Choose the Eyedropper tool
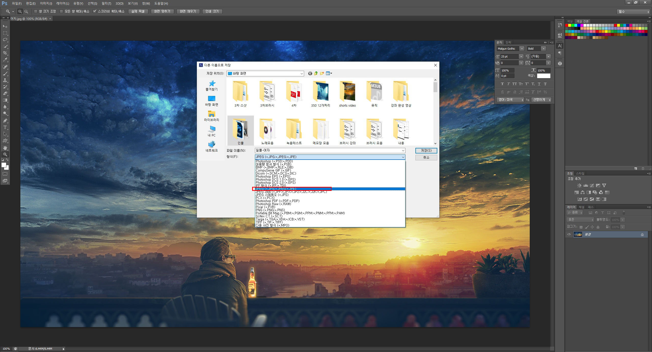Viewport: 652px width, 352px height. pos(5,60)
